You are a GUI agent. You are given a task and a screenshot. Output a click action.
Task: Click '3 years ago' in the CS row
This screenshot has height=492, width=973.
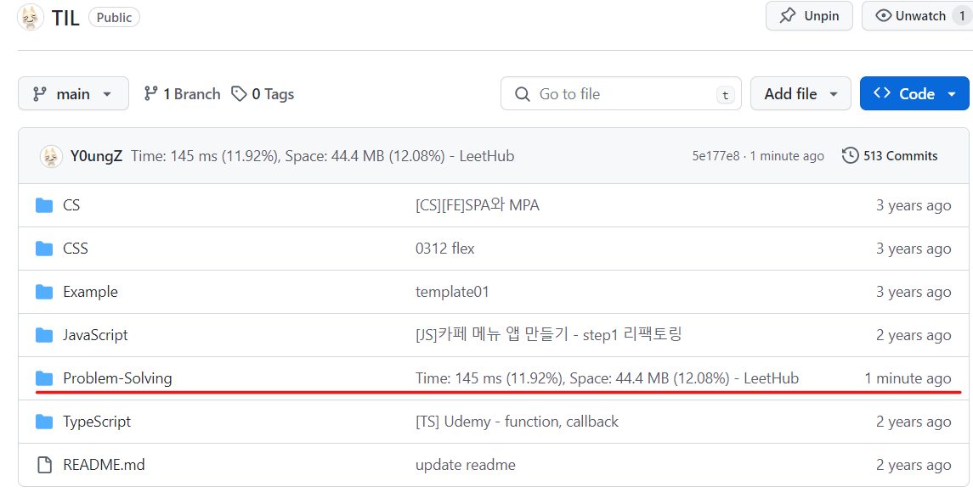(914, 205)
